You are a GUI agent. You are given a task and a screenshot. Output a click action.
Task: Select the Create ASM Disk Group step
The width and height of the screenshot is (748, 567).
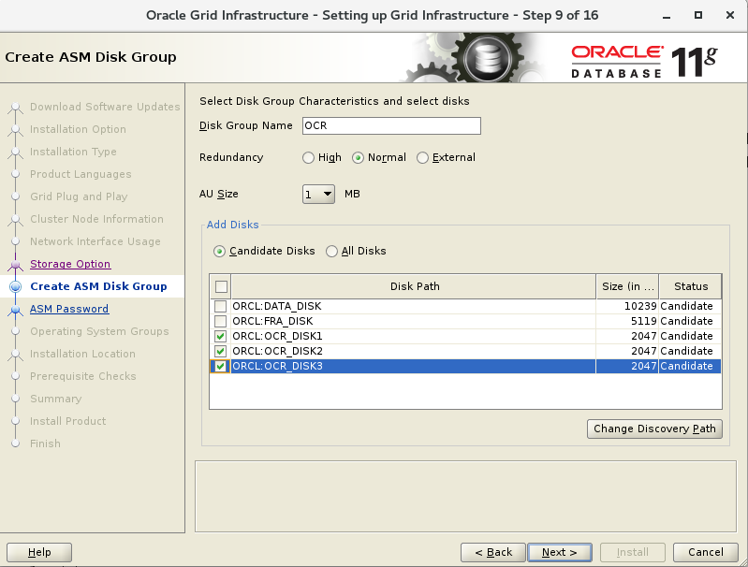[x=98, y=286]
